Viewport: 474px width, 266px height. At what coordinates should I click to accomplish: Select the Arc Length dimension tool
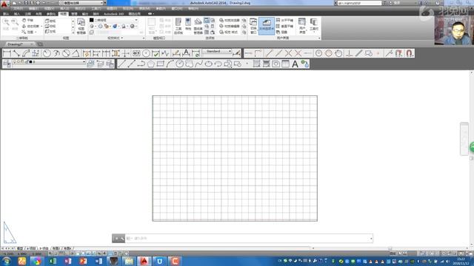click(26, 54)
